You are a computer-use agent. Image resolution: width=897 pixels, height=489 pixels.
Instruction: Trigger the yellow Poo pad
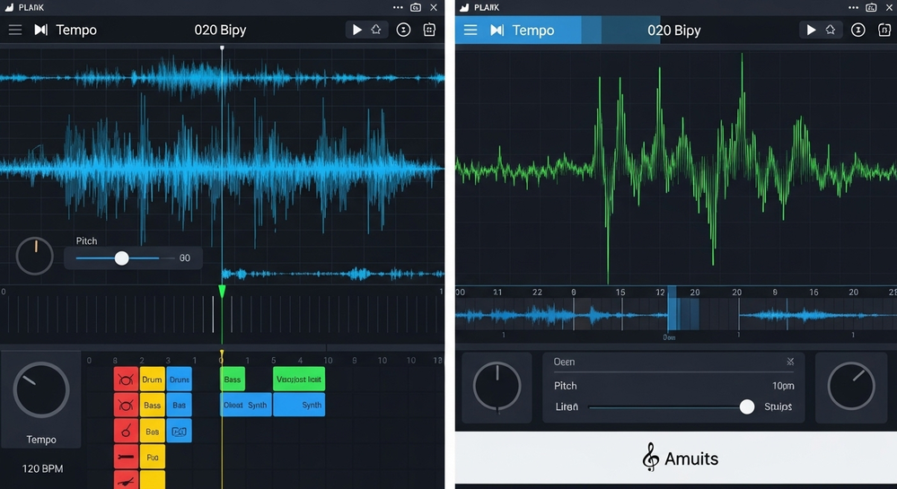pos(152,457)
